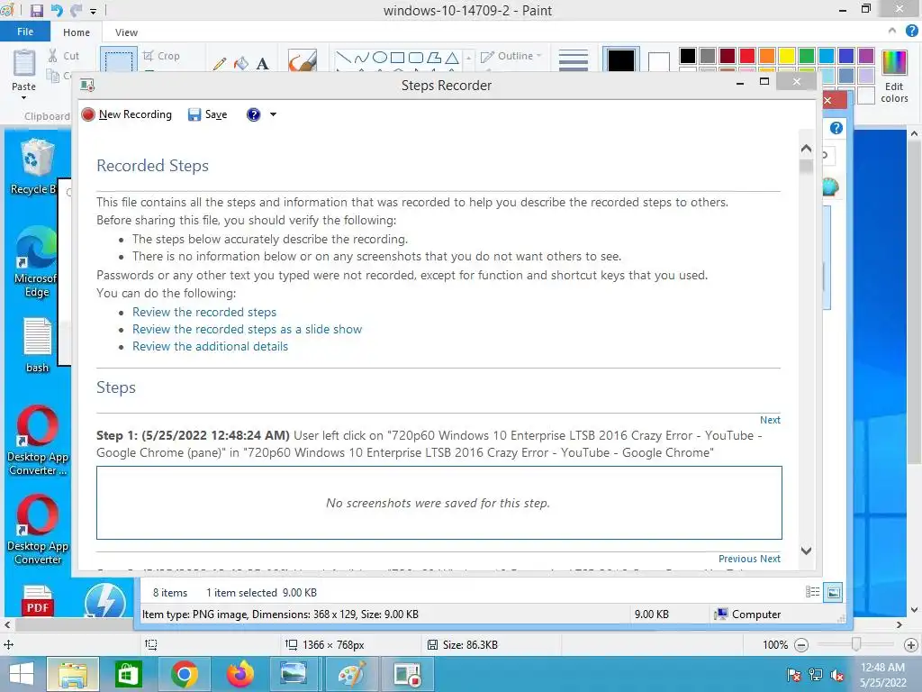The width and height of the screenshot is (922, 692).
Task: Click the Next link above Step 1
Action: [x=770, y=420]
